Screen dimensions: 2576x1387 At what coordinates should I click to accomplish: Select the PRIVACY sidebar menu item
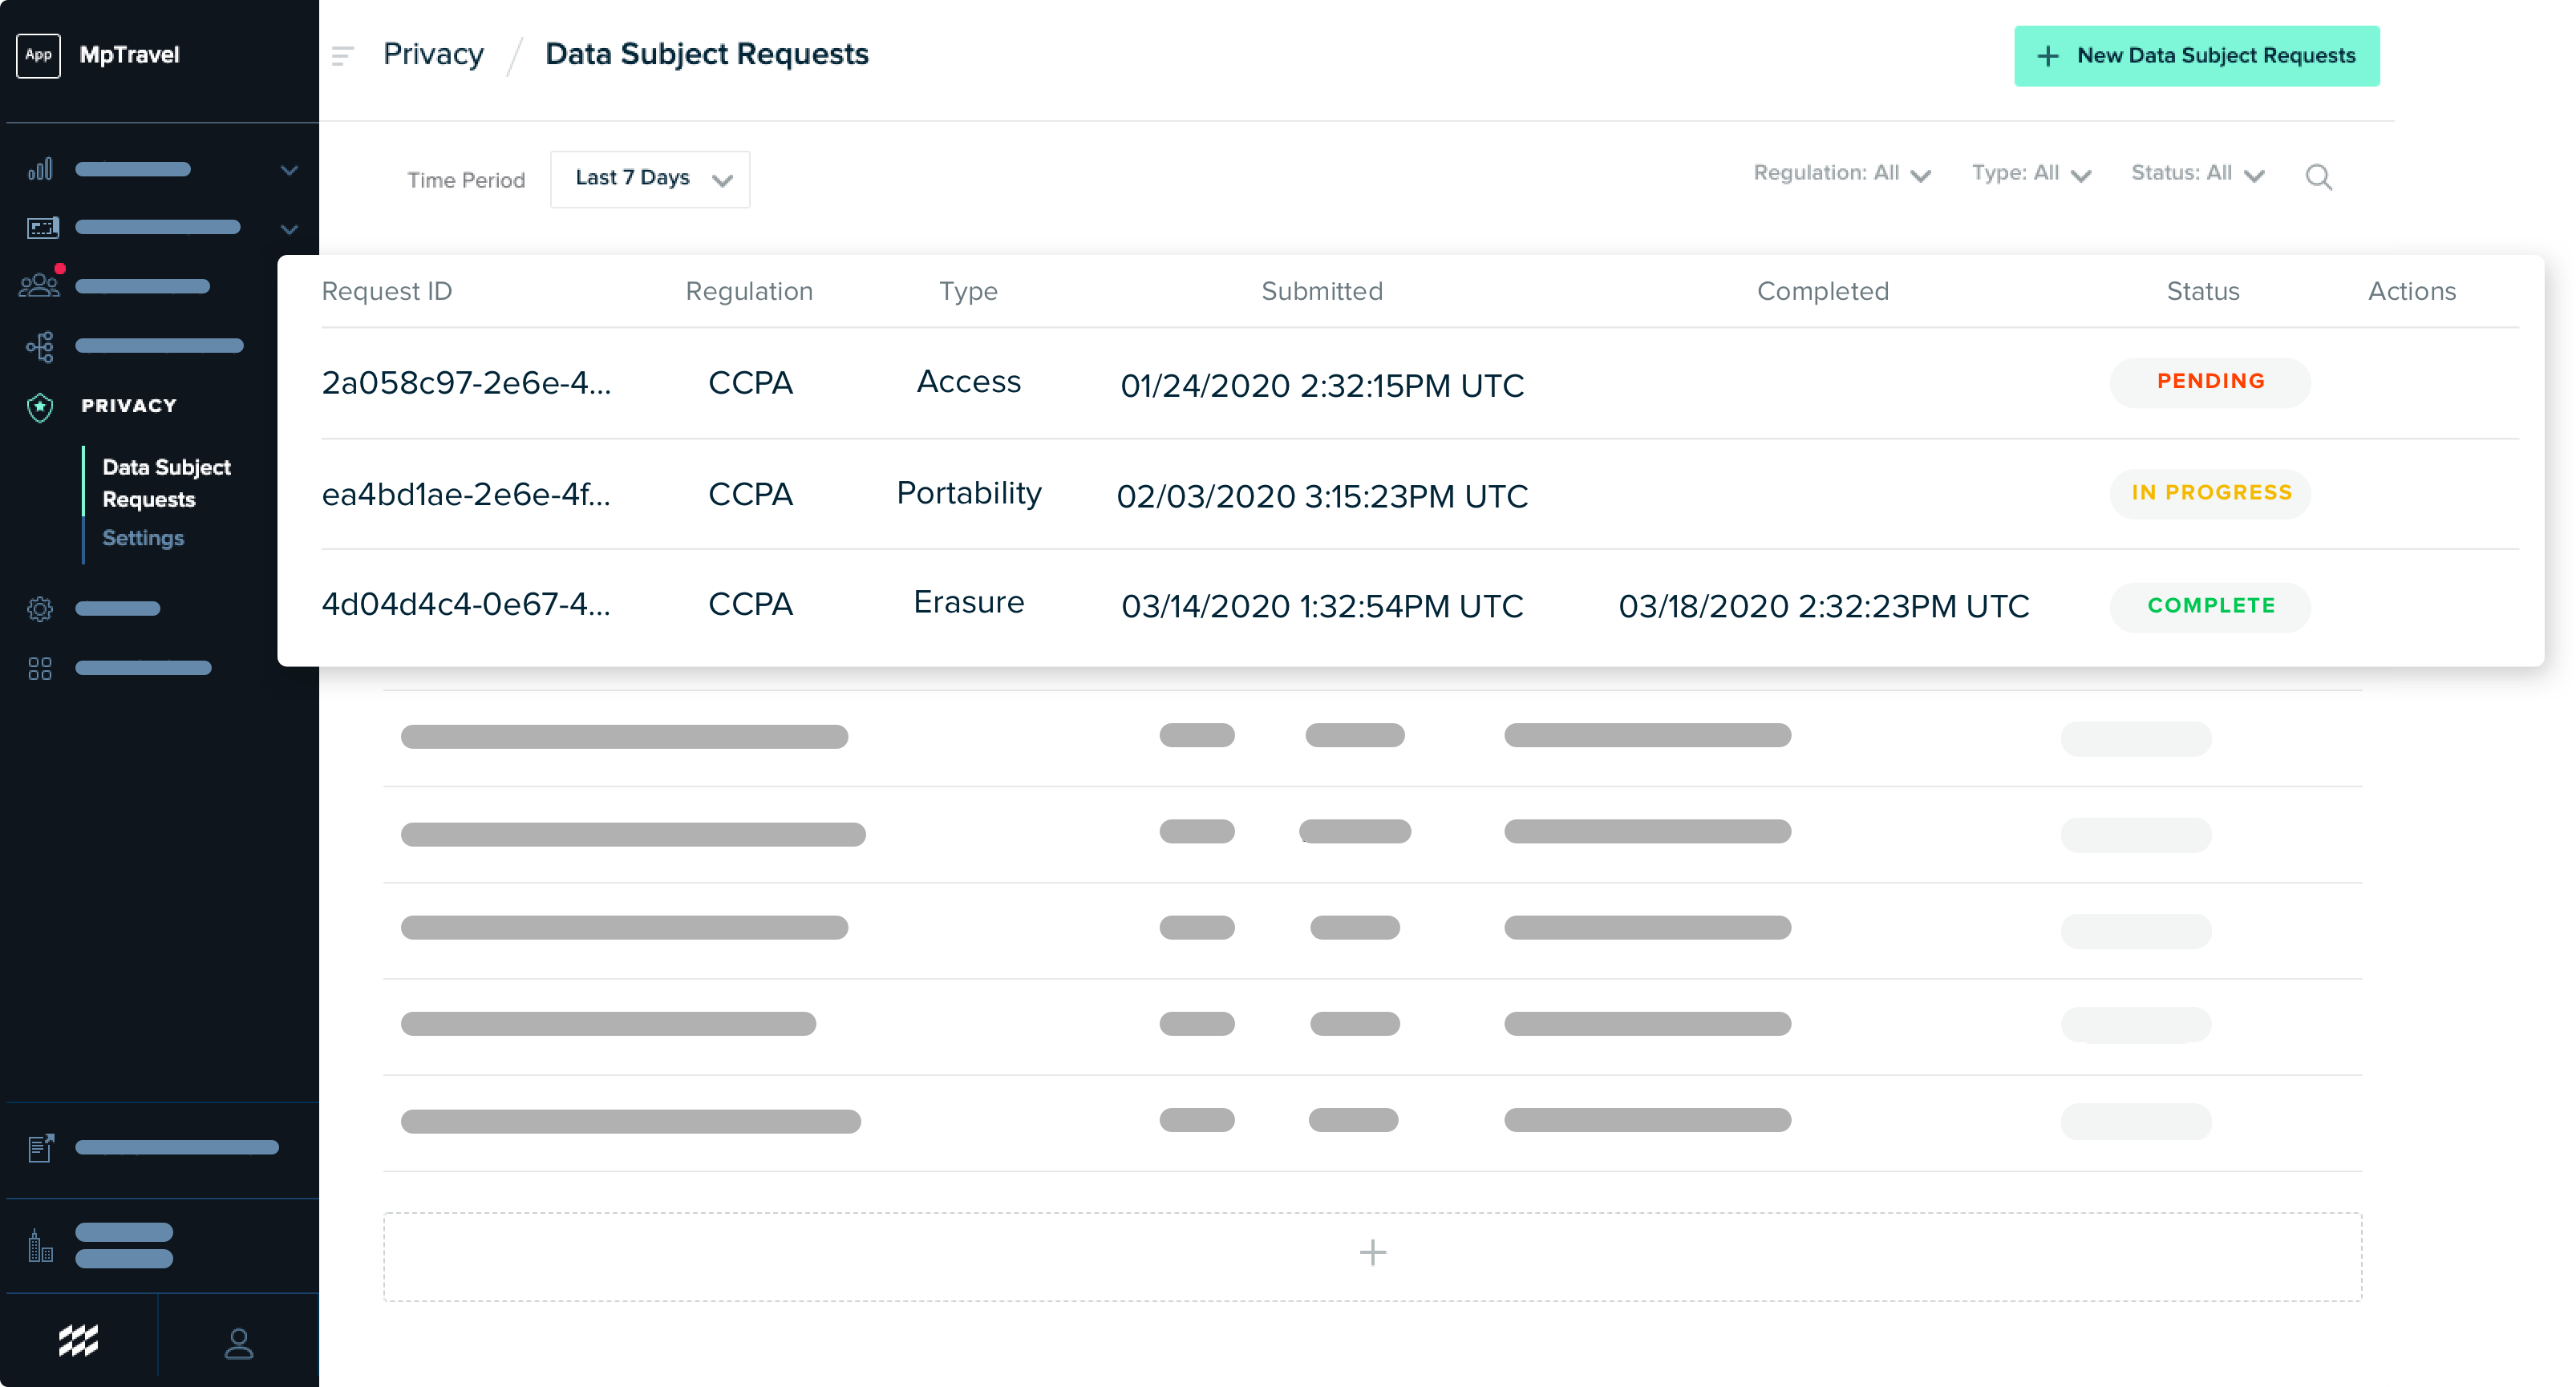pos(128,406)
